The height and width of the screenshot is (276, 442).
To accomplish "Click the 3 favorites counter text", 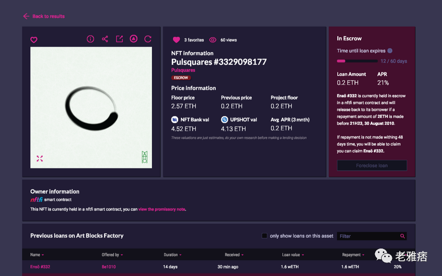I will point(194,40).
